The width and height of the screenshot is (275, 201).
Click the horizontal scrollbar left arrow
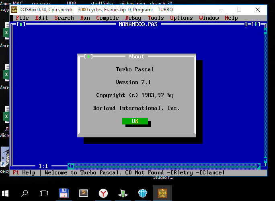click(69, 166)
